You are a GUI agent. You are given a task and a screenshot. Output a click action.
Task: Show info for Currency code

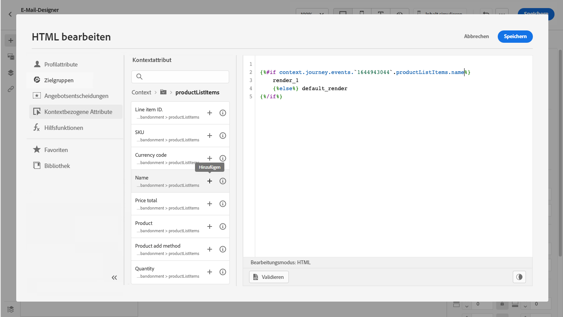(x=223, y=158)
